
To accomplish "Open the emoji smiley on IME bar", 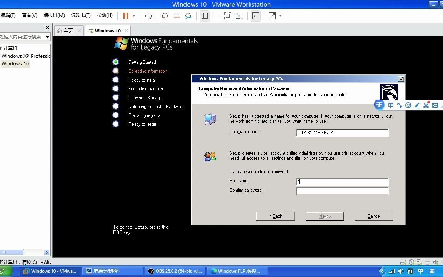I will pyautogui.click(x=408, y=105).
